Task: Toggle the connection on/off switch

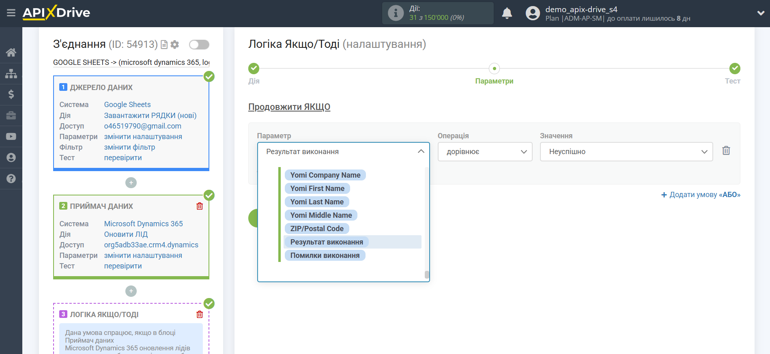Action: (199, 45)
